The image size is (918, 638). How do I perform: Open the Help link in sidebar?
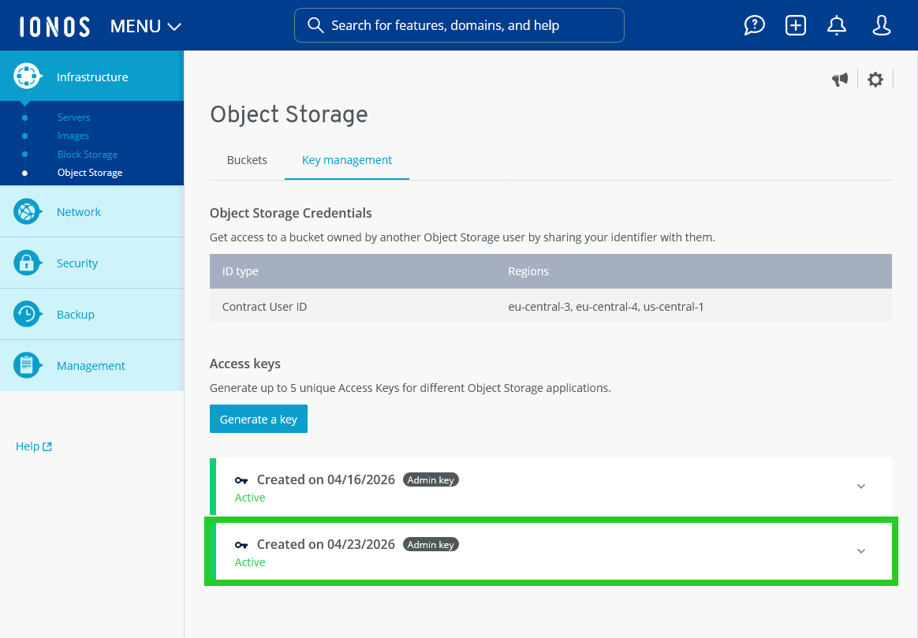tap(33, 446)
